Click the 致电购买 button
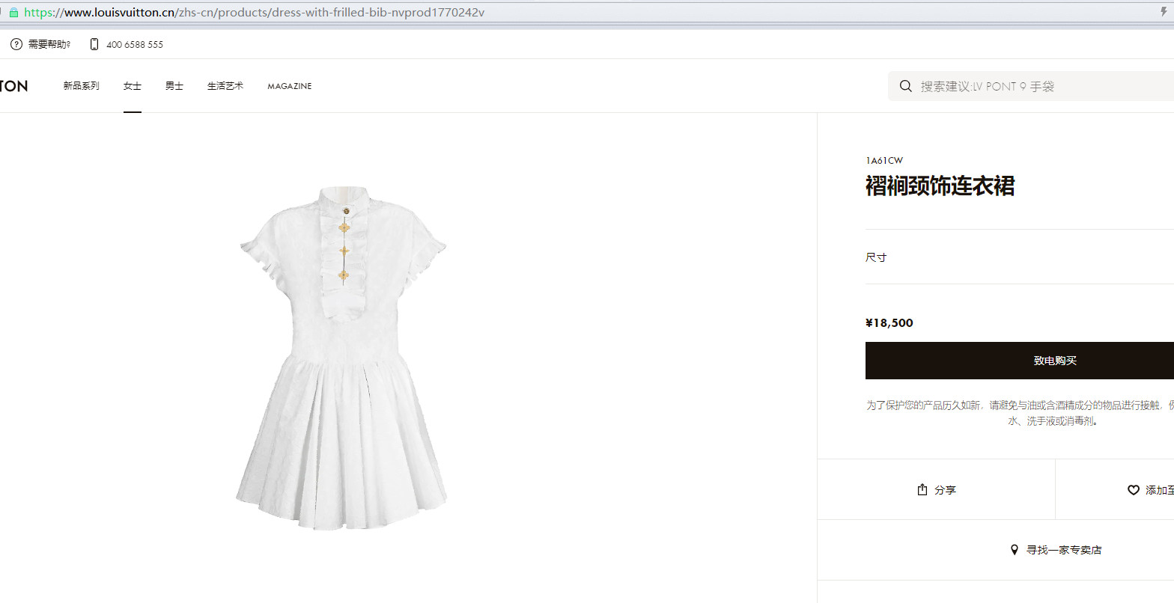Viewport: 1174px width, 603px height. coord(1020,361)
